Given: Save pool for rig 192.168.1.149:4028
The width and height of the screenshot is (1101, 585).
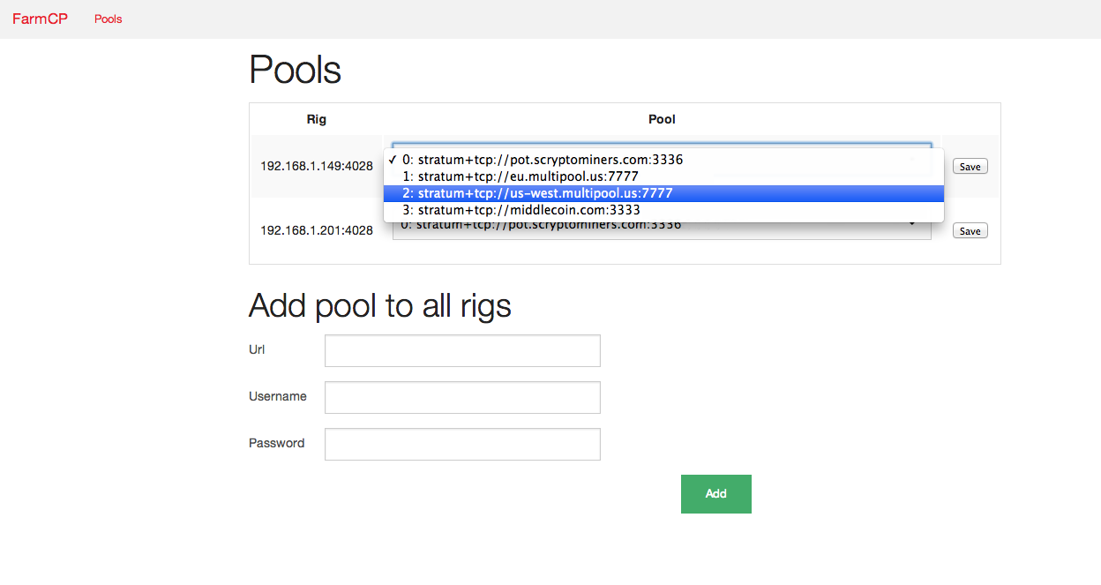Looking at the screenshot, I should 970,167.
